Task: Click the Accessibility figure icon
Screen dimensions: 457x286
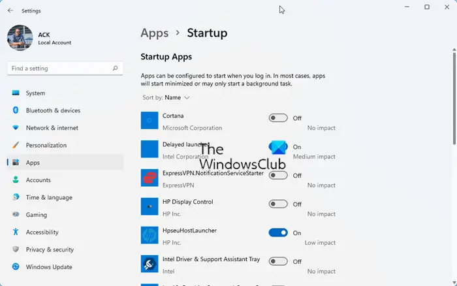Action: [16, 232]
